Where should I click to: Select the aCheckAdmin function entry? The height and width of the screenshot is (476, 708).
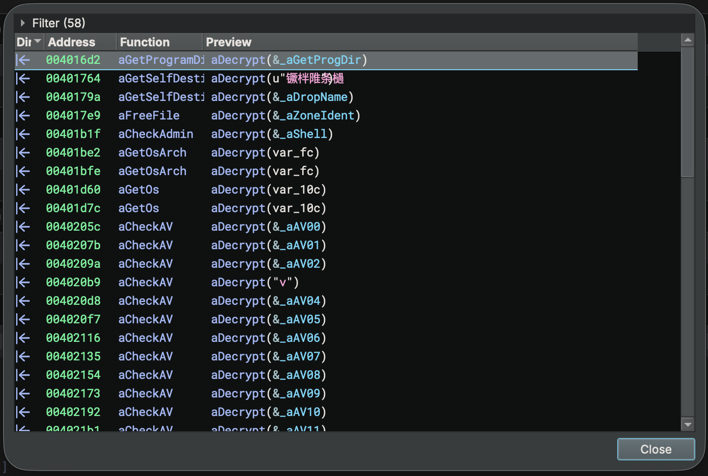pos(156,134)
